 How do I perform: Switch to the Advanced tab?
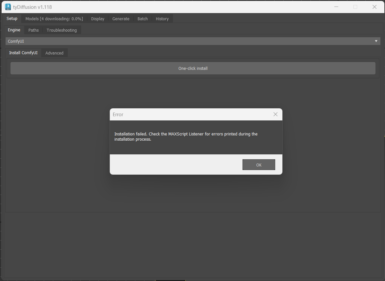point(54,53)
